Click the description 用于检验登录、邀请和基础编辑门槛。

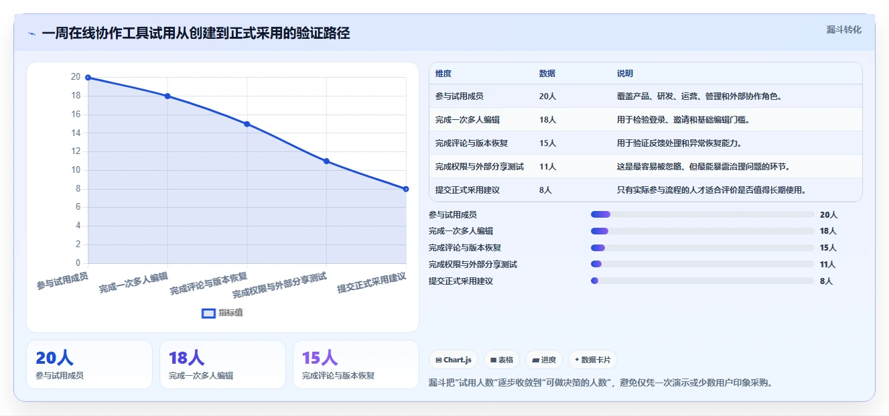coord(683,120)
